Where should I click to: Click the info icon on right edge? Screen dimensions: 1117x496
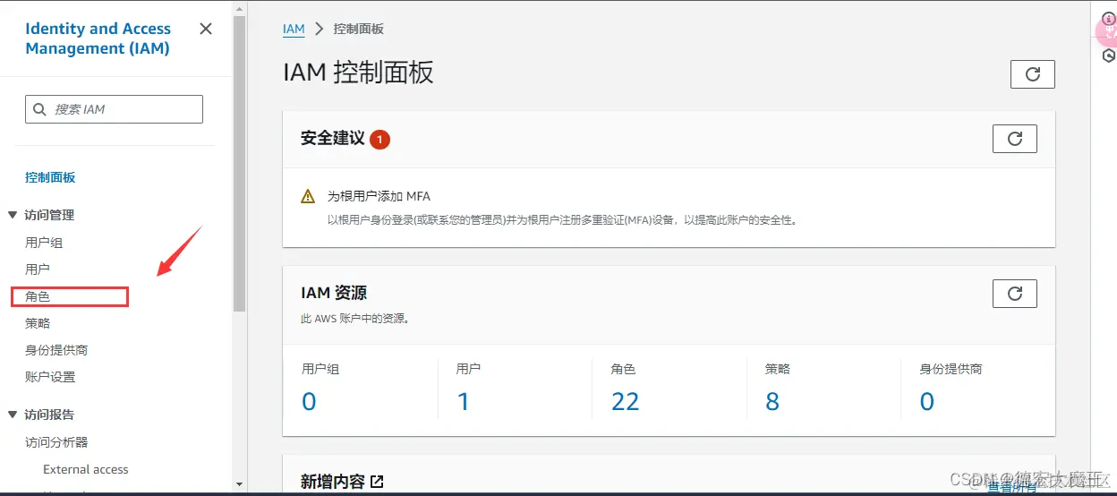point(1109,18)
